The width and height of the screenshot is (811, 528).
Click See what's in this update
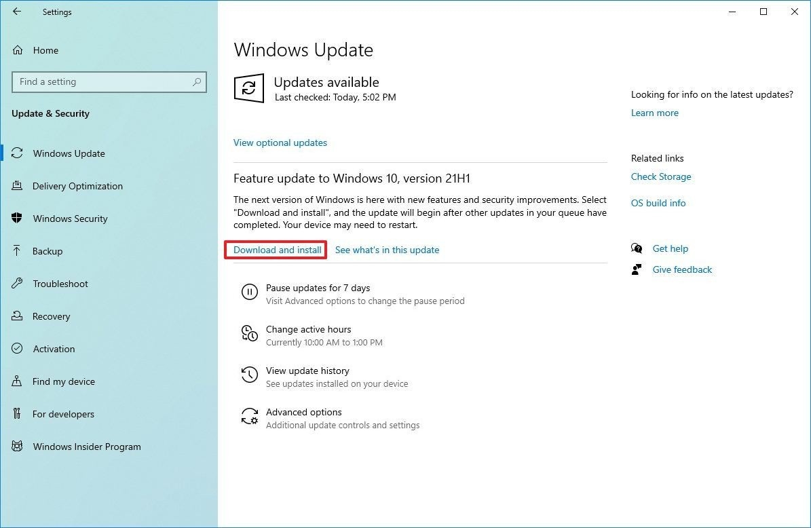pos(387,250)
